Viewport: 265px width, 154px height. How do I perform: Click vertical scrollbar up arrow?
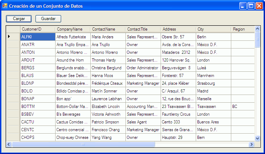click(x=257, y=29)
